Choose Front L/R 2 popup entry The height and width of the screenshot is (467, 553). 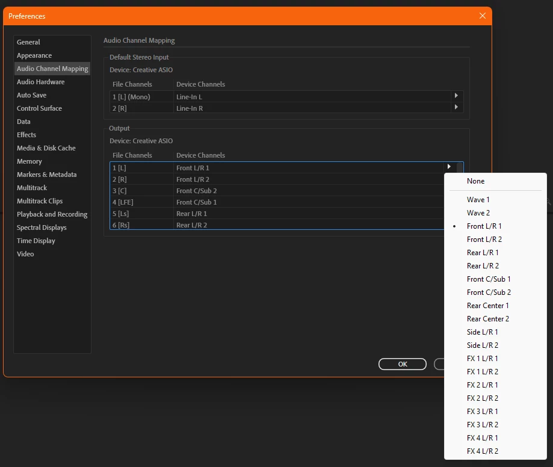(495, 240)
